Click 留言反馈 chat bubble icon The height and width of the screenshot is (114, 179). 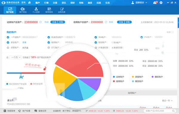[x=36, y=111]
